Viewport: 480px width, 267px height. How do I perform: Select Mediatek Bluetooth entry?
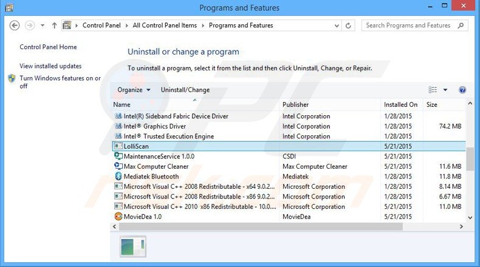151,177
